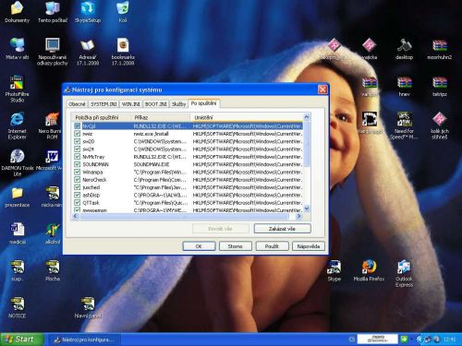The image size is (462, 346).
Task: Uncheck the jusched startup item
Action: point(78,187)
